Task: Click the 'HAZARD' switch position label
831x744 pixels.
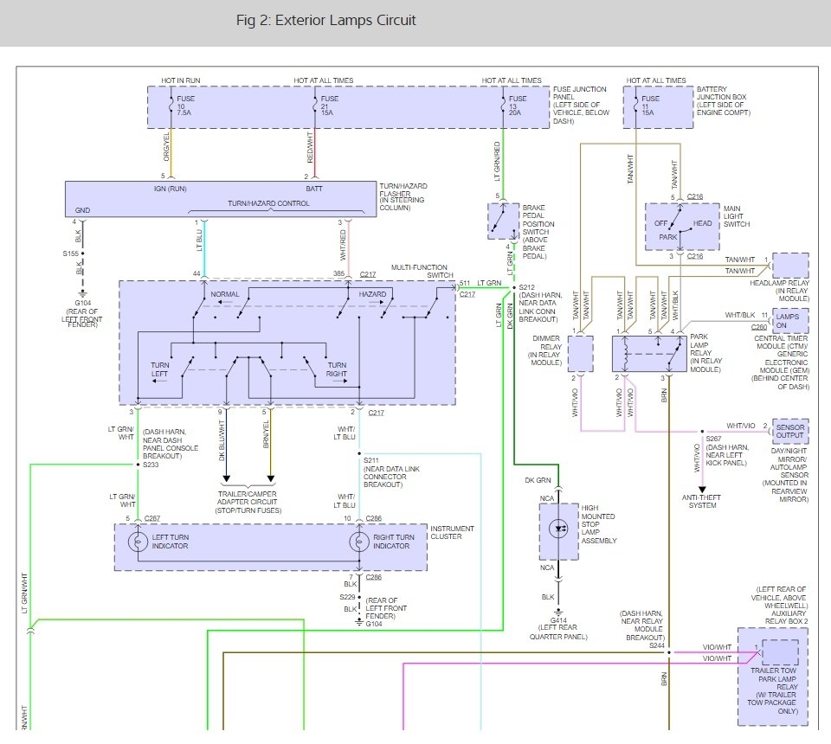Action: pyautogui.click(x=372, y=294)
